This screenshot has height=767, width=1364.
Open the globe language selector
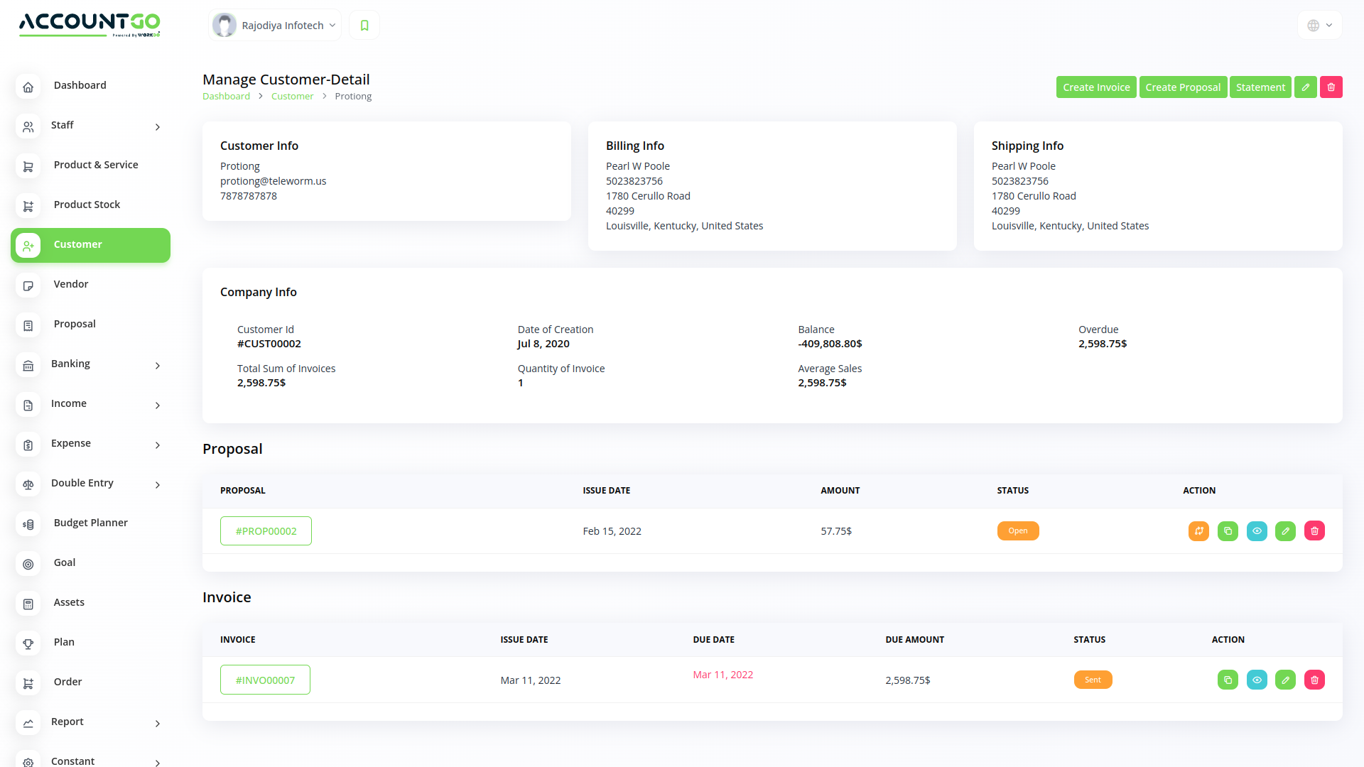[x=1319, y=24]
